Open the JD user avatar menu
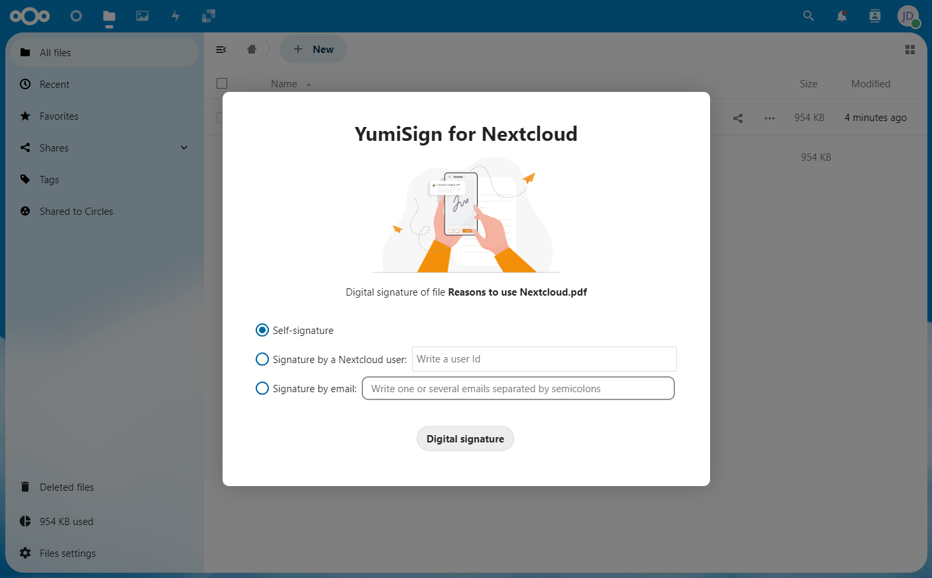This screenshot has width=932, height=578. point(908,16)
